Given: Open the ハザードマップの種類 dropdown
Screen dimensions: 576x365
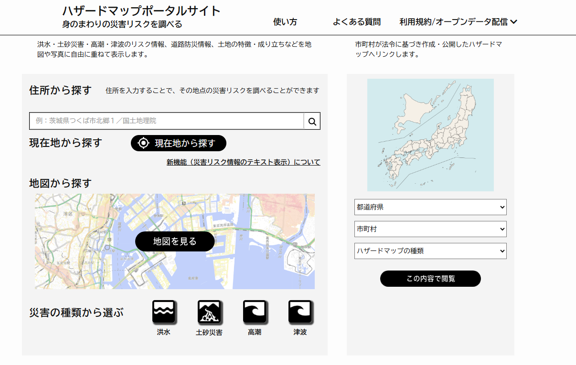Looking at the screenshot, I should coord(430,251).
